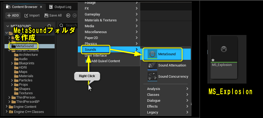Click the Engine C++ Classes folder icon
Viewport: 263px width, 118px height.
[11, 112]
